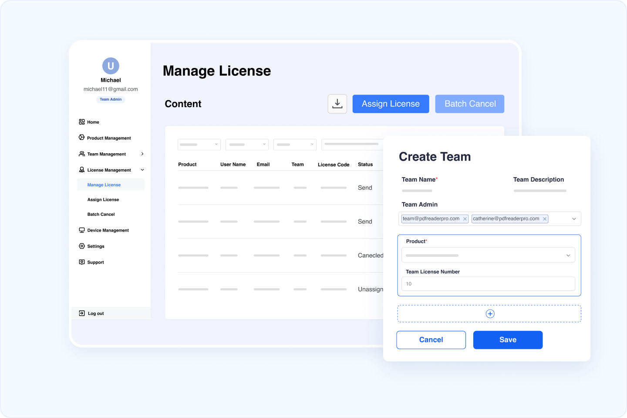The image size is (627, 418).
Task: Click the Team License Number field
Action: 488,284
